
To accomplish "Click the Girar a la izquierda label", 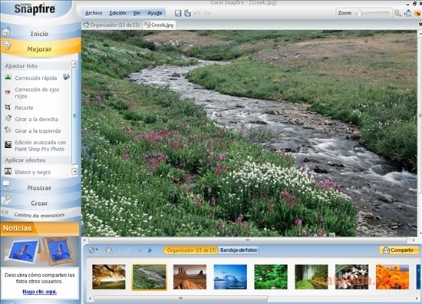I will pyautogui.click(x=38, y=131).
